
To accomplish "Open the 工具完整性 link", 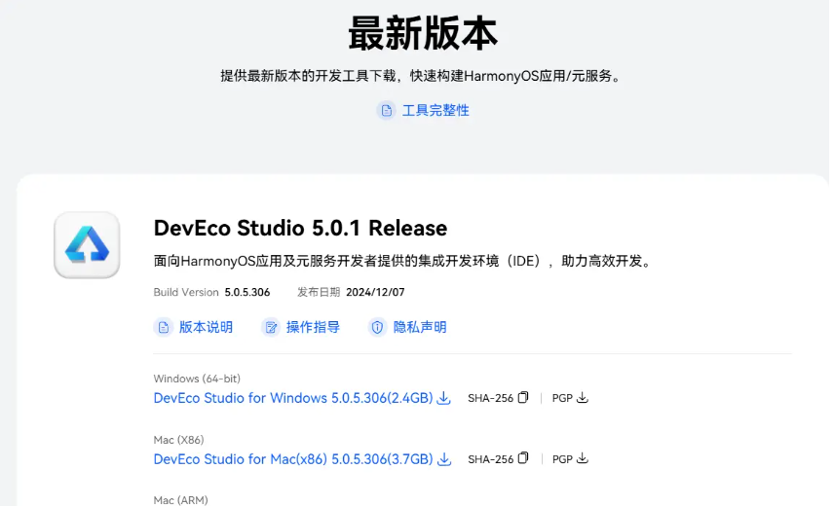I will (435, 110).
